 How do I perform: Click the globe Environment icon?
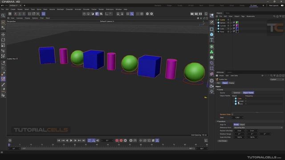[x=212, y=81]
